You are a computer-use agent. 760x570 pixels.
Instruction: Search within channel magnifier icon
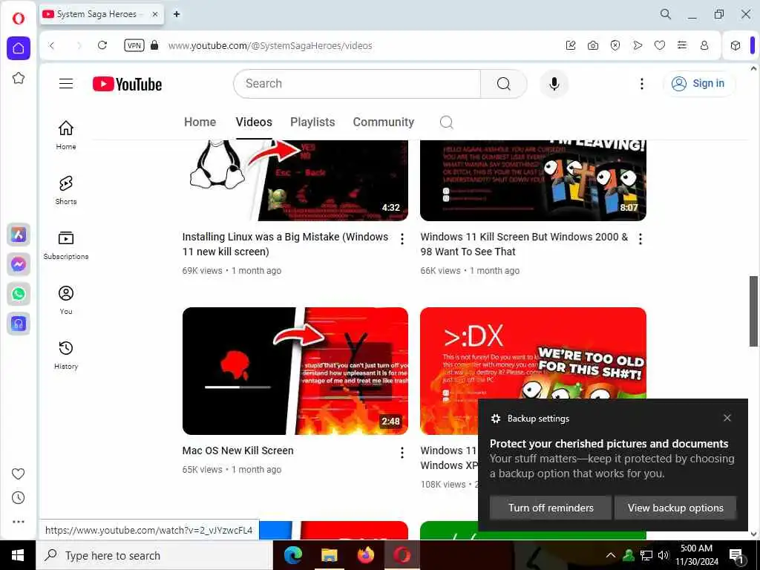[446, 122]
